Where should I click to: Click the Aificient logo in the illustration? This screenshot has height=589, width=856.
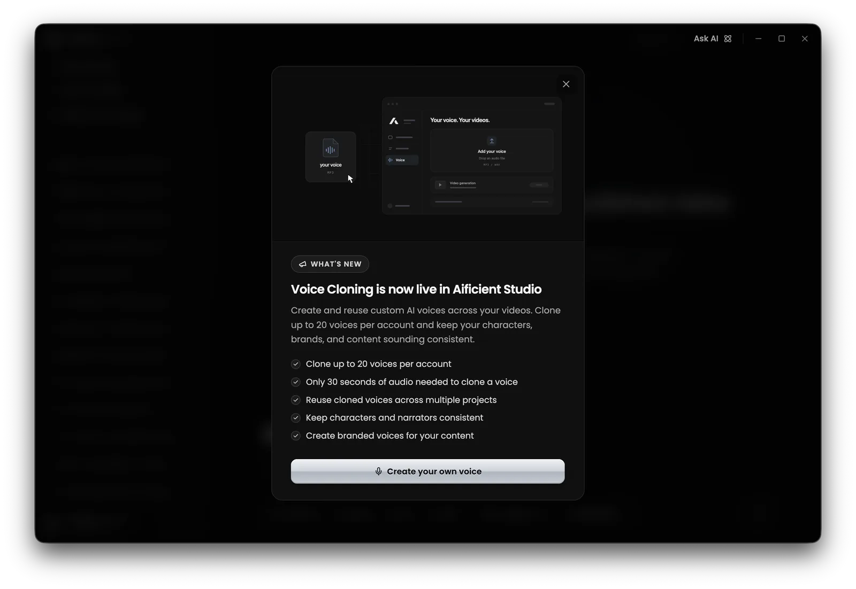pyautogui.click(x=394, y=121)
